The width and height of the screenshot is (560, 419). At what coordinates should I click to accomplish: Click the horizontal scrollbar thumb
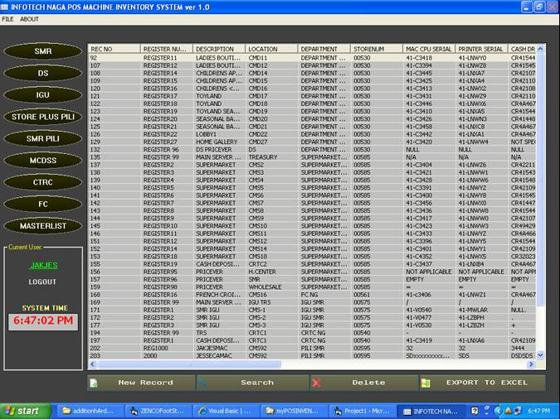click(x=188, y=364)
